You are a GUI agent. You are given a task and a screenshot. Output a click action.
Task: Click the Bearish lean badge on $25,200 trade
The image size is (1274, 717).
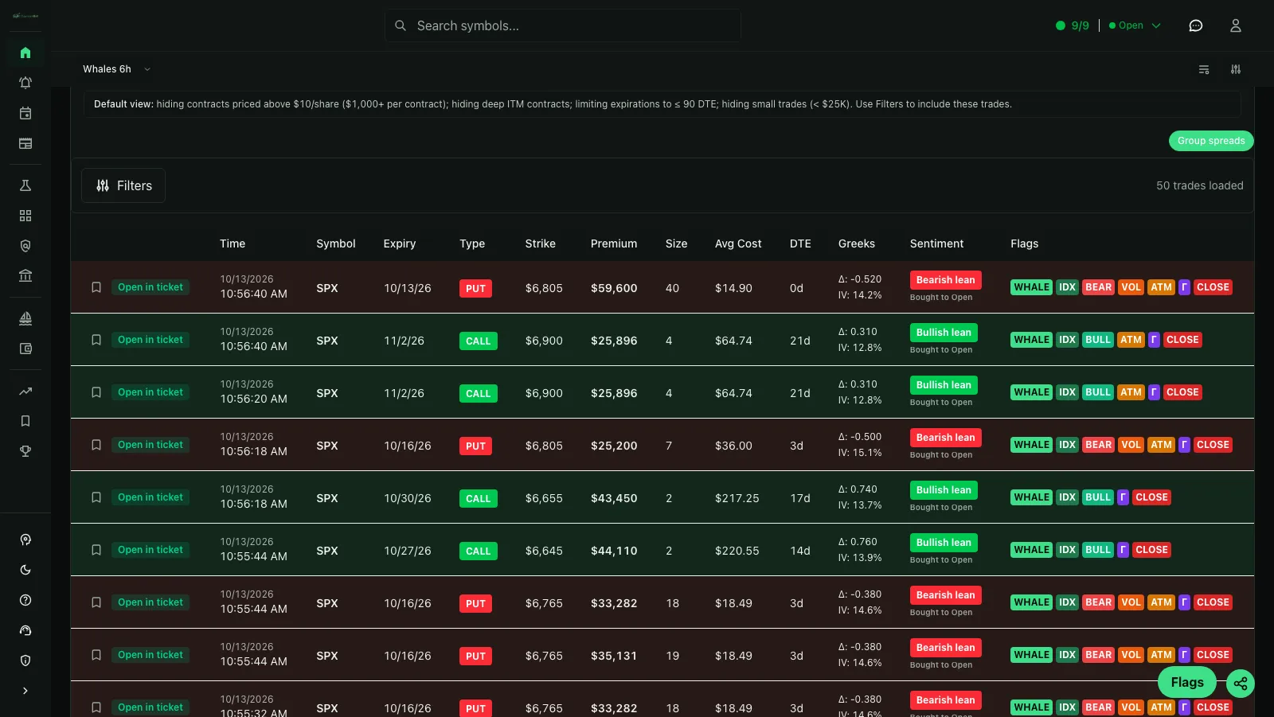(x=945, y=438)
